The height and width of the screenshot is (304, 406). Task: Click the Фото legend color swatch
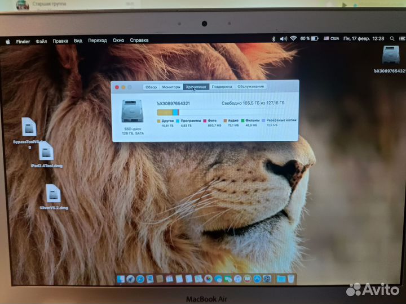point(205,120)
